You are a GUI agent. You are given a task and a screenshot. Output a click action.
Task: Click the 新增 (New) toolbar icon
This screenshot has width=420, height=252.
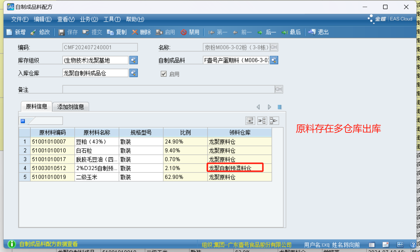click(x=9, y=32)
